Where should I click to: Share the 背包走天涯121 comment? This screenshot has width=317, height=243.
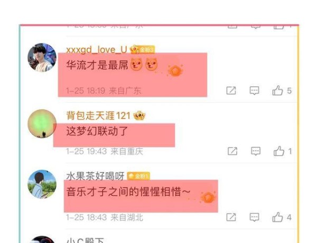click(232, 151)
